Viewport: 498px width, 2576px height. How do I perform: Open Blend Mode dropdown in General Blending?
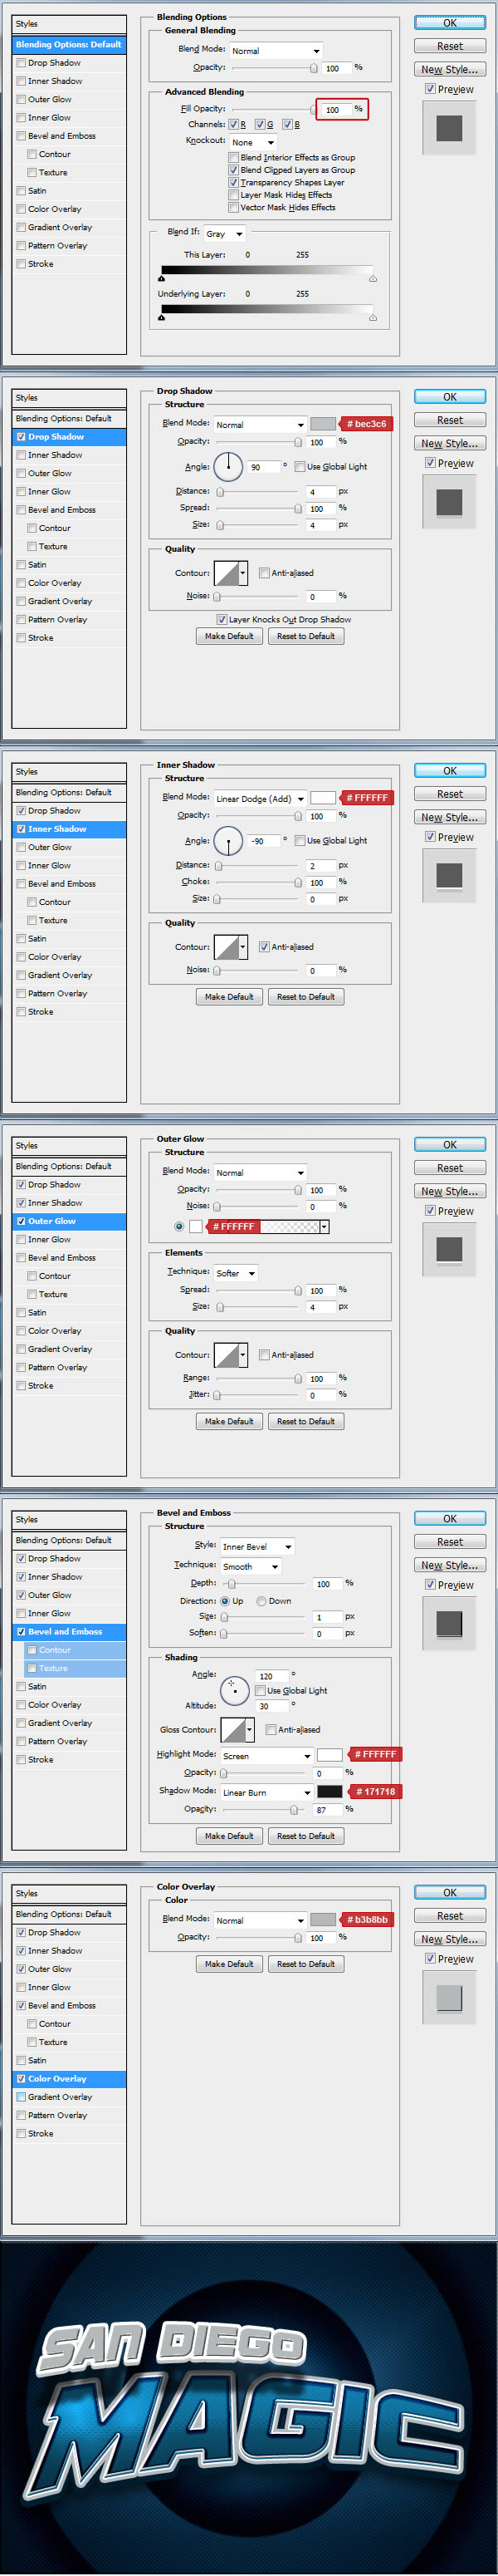(276, 50)
